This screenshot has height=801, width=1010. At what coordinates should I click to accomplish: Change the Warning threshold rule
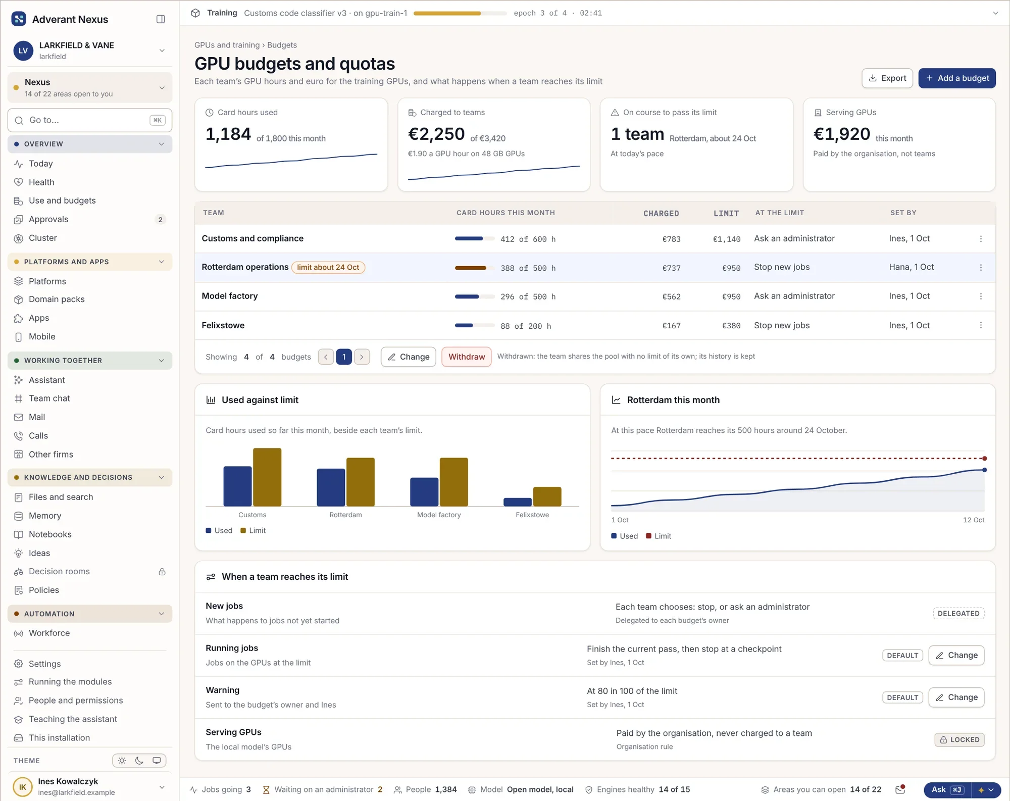(956, 697)
